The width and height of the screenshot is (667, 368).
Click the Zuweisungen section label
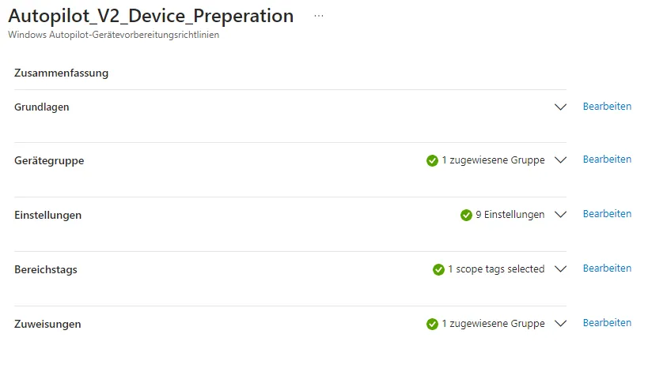[47, 324]
